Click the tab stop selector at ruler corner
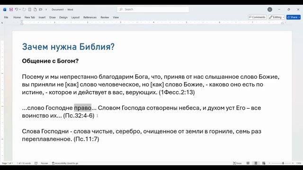Image resolution: width=303 pixels, height=170 pixels. tap(2, 23)
